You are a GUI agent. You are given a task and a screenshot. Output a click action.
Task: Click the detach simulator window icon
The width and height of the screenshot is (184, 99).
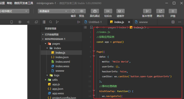pos(36,22)
